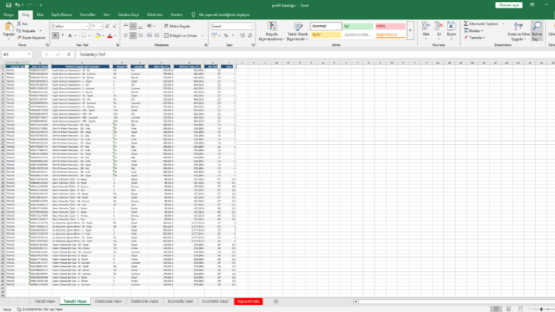The width and height of the screenshot is (555, 312).
Task: Open the Genel number format dropdown
Action: coord(251,26)
